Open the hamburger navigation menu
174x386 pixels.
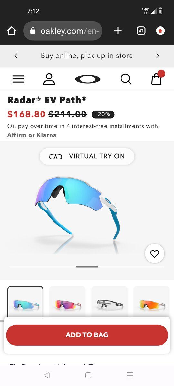click(x=18, y=79)
